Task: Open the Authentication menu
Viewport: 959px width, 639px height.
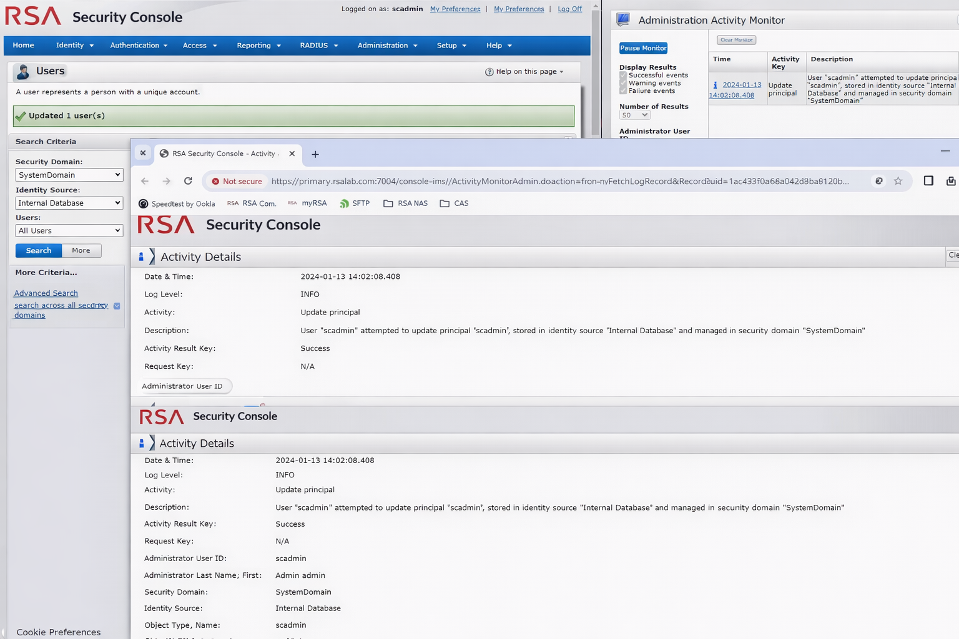Action: 139,46
